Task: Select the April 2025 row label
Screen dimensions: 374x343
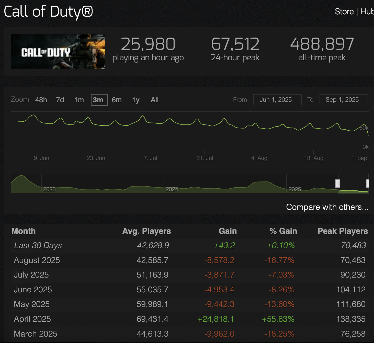Action: click(x=32, y=319)
